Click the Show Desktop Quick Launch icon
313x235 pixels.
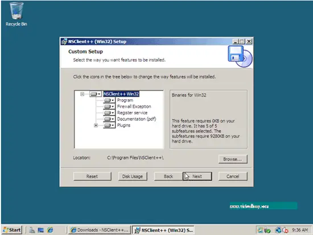tap(41, 230)
